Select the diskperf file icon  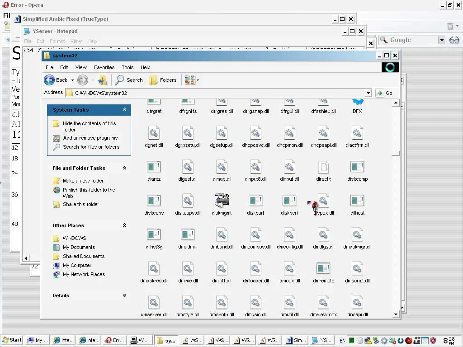tap(289, 200)
